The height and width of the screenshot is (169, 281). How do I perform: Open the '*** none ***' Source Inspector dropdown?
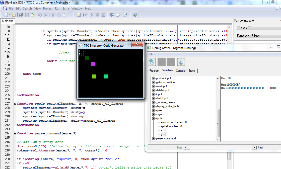click(258, 28)
